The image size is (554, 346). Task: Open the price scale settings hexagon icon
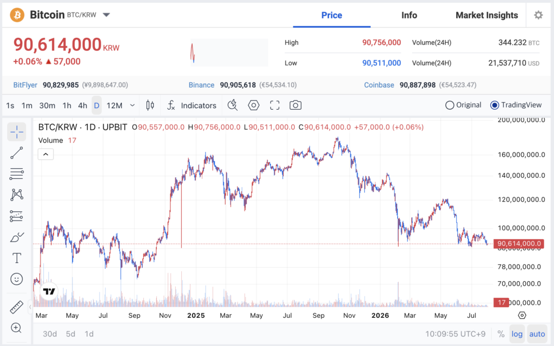(522, 315)
